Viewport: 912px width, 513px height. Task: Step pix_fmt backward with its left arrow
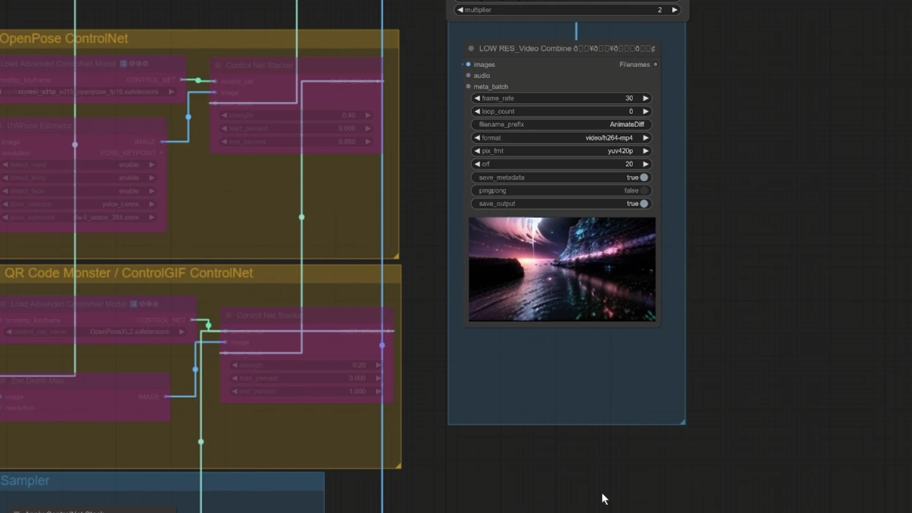point(477,151)
